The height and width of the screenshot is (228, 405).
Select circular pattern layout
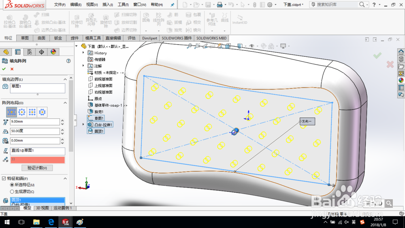coord(22,112)
